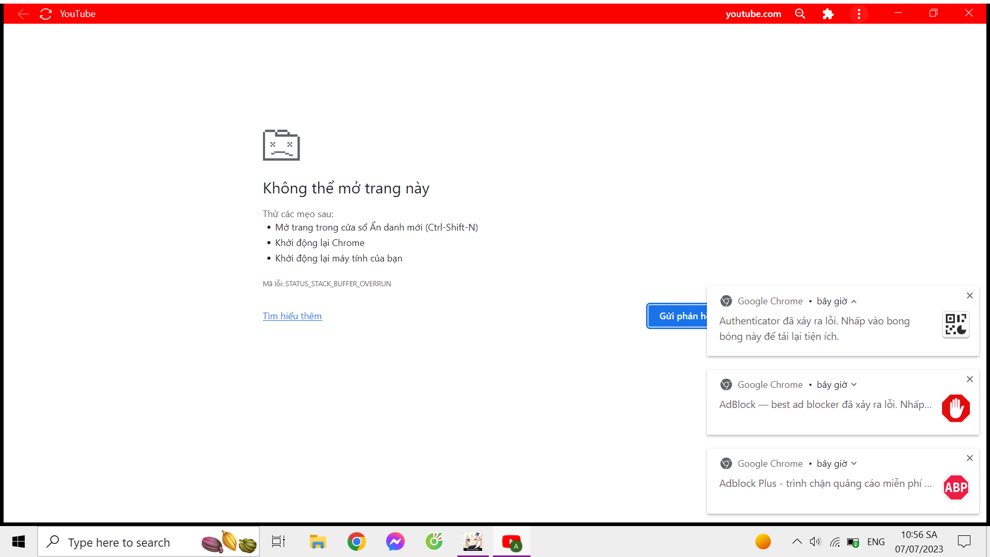Open Task View from the taskbar

[x=278, y=542]
